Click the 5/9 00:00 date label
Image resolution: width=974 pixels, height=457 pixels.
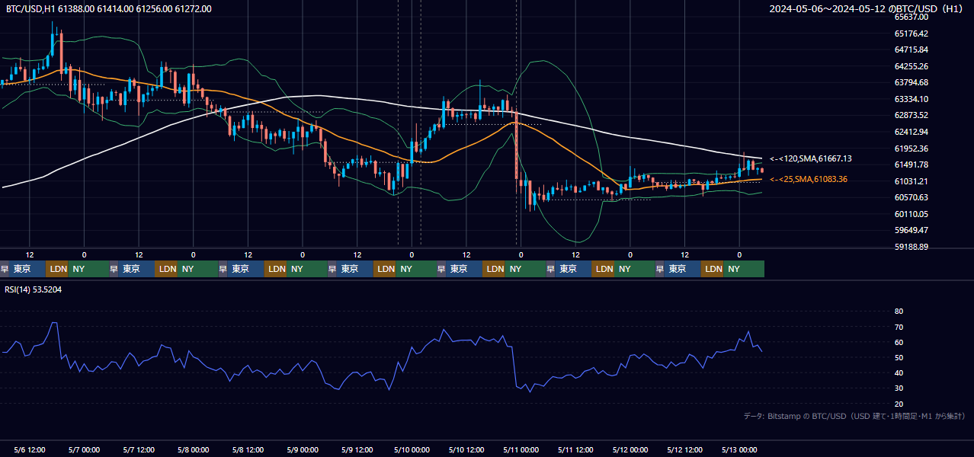tap(303, 449)
